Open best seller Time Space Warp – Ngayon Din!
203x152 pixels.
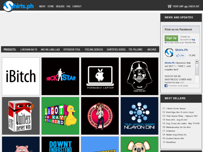click(182, 116)
